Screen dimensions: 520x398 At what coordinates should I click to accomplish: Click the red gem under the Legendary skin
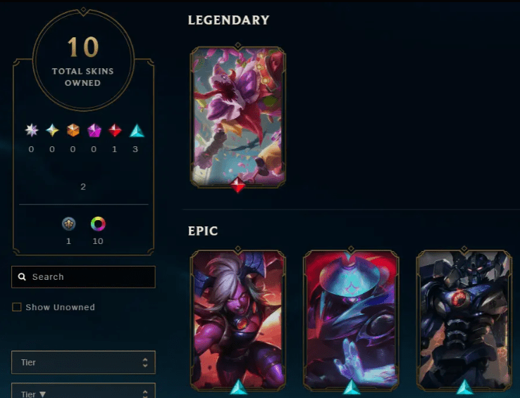point(237,185)
